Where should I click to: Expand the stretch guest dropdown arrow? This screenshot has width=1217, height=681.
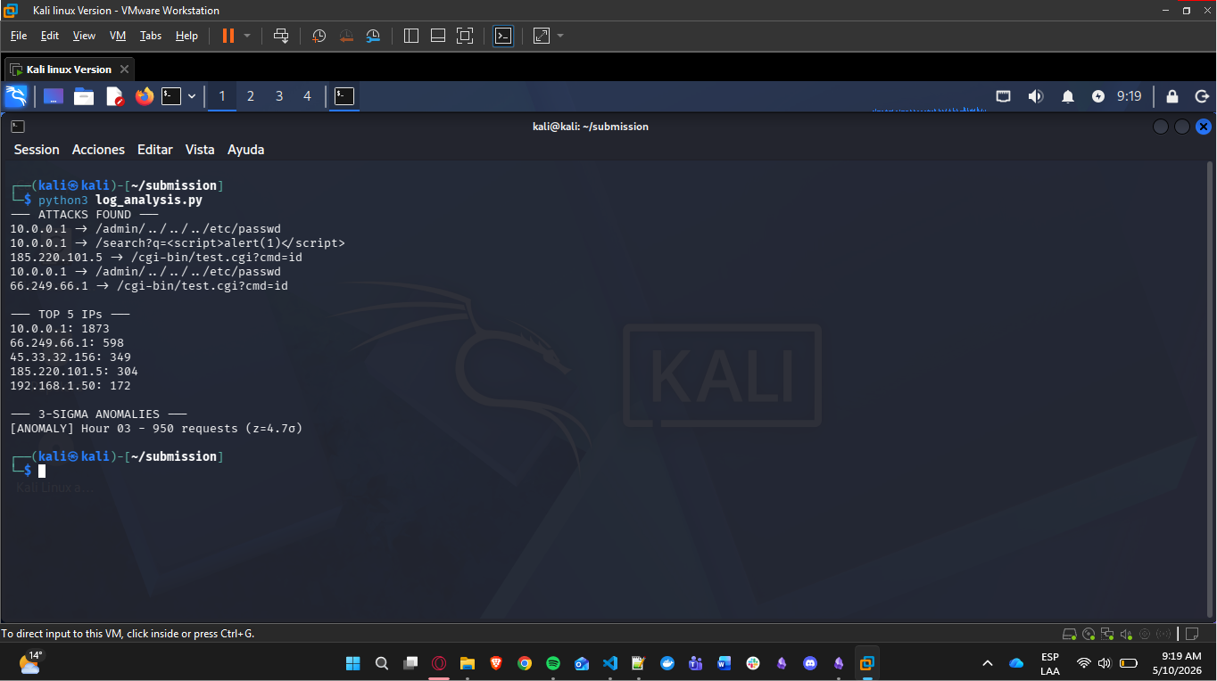pos(560,36)
